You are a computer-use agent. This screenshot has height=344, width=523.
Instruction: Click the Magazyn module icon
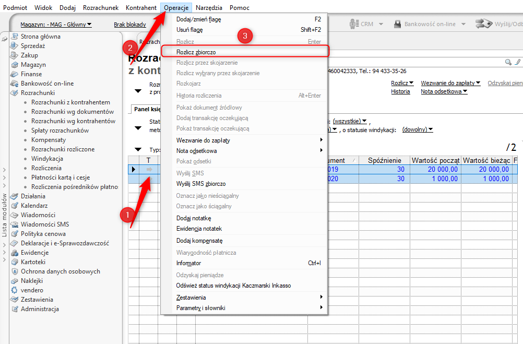(x=14, y=65)
